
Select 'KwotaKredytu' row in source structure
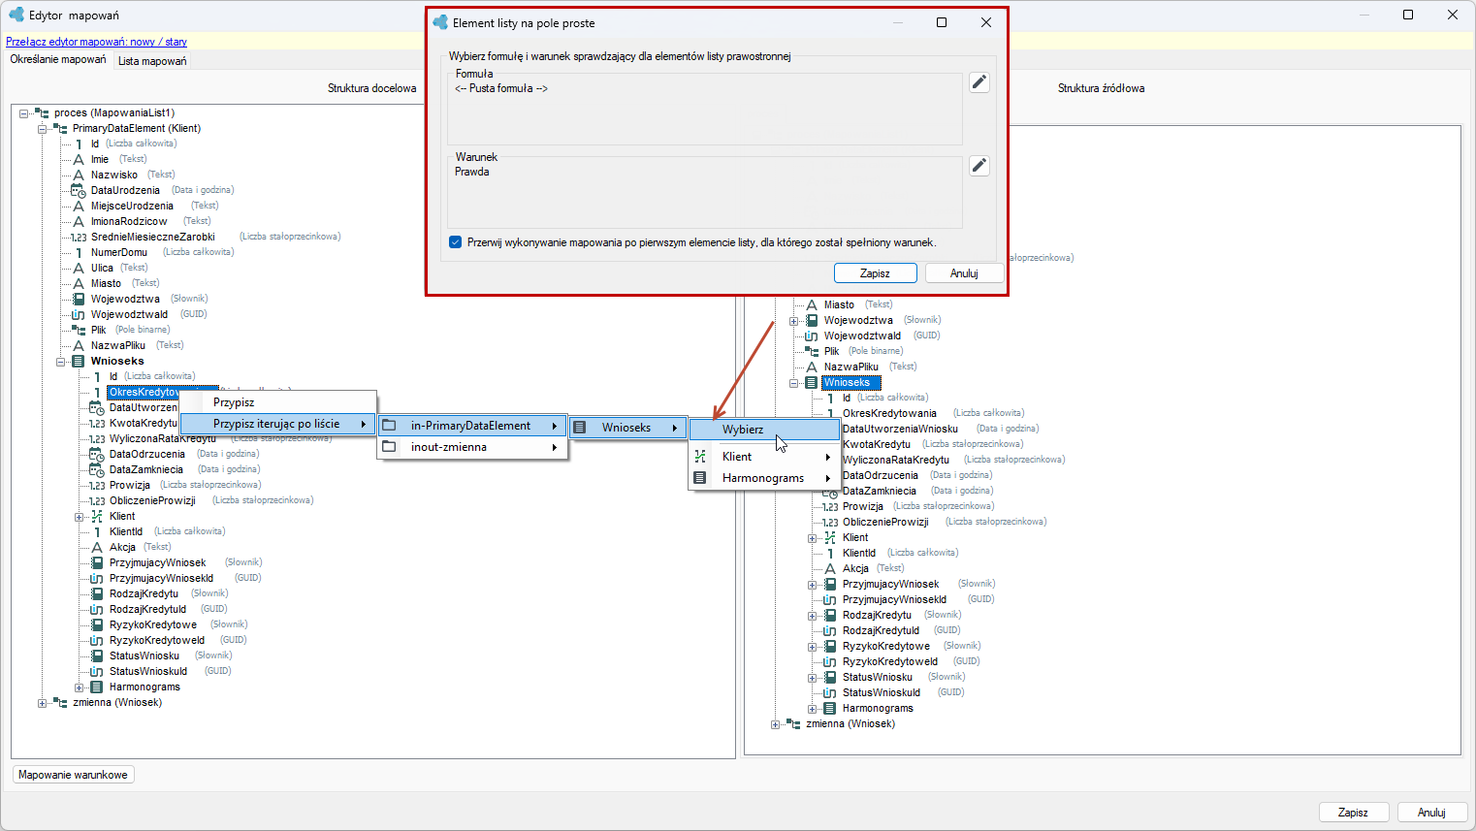877,444
